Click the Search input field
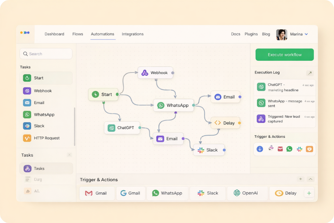This screenshot has width=334, height=223. click(46, 54)
